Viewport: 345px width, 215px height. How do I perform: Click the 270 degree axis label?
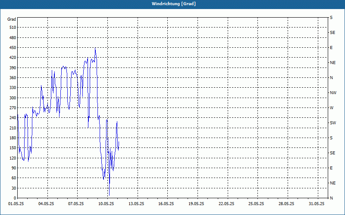click(13, 108)
